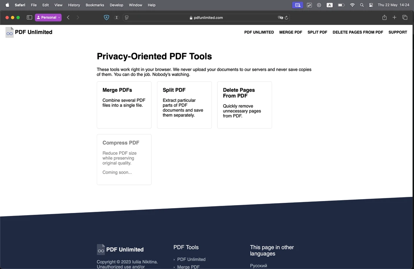
Task: Show tab overview
Action: tap(405, 18)
